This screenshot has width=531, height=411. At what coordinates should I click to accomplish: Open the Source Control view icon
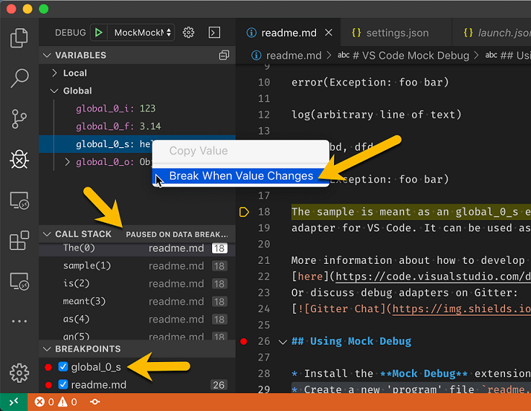click(19, 119)
